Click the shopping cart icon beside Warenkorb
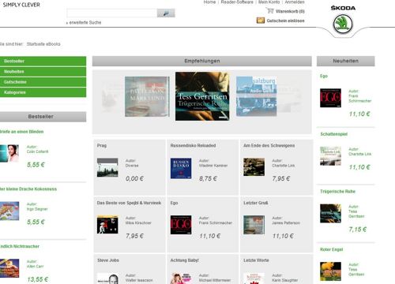395x284 pixels. pos(269,11)
